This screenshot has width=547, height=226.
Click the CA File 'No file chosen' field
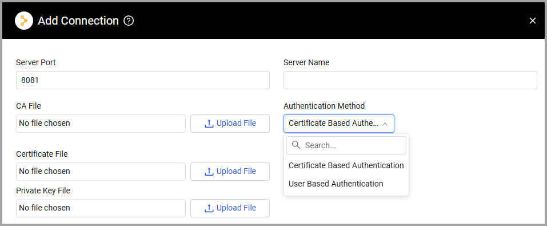101,124
